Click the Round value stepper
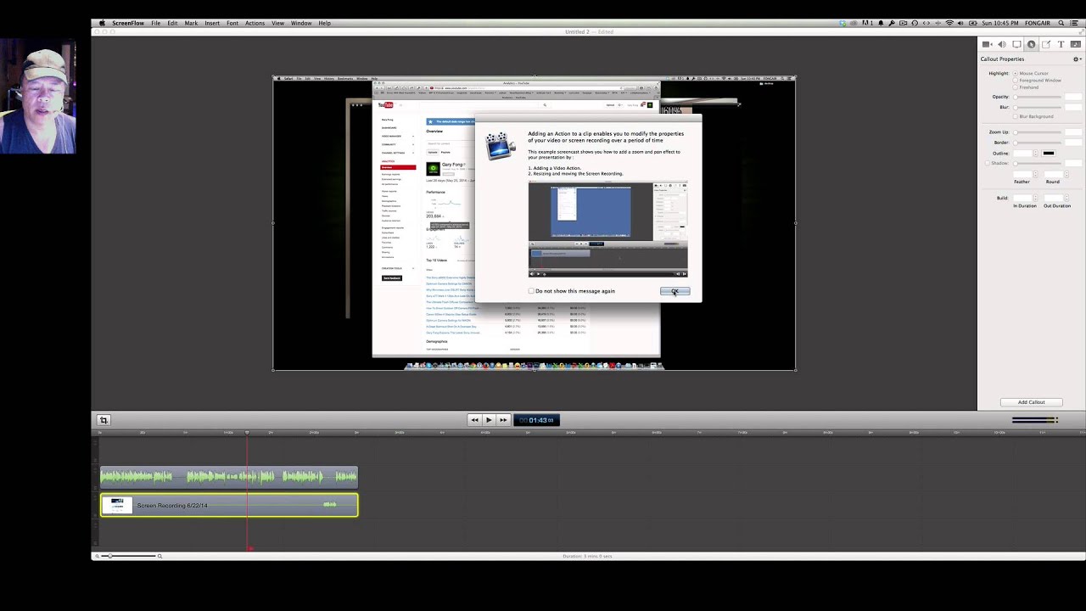The height and width of the screenshot is (611, 1086). point(1066,174)
